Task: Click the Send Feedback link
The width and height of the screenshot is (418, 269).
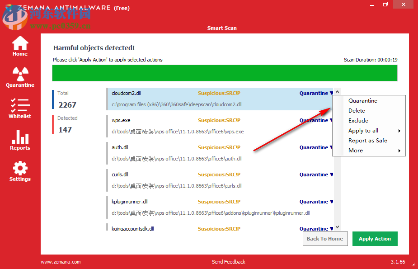Action: click(x=228, y=261)
